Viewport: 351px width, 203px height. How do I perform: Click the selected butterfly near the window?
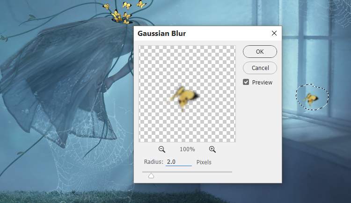tap(311, 98)
